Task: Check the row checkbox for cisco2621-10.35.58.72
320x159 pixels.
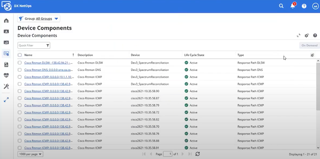Action: (x=20, y=112)
